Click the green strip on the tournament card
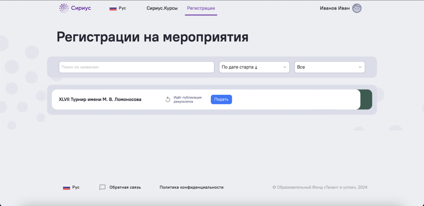The height and width of the screenshot is (206, 424). (366, 100)
